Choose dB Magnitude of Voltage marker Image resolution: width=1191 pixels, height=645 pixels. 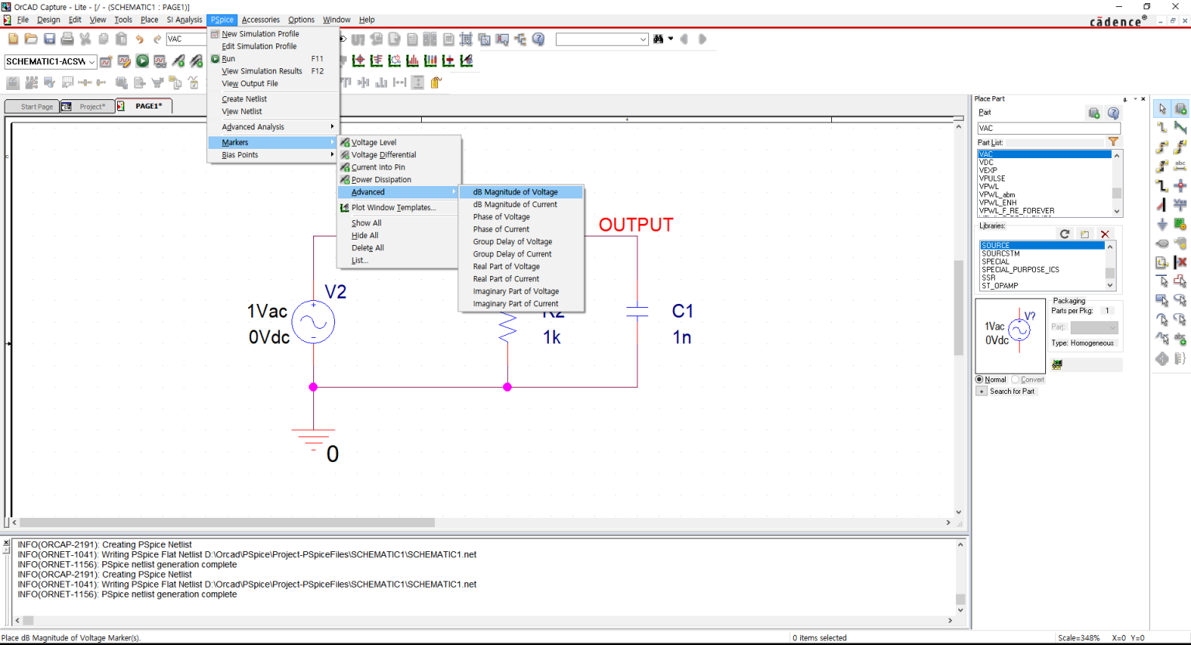(x=521, y=192)
